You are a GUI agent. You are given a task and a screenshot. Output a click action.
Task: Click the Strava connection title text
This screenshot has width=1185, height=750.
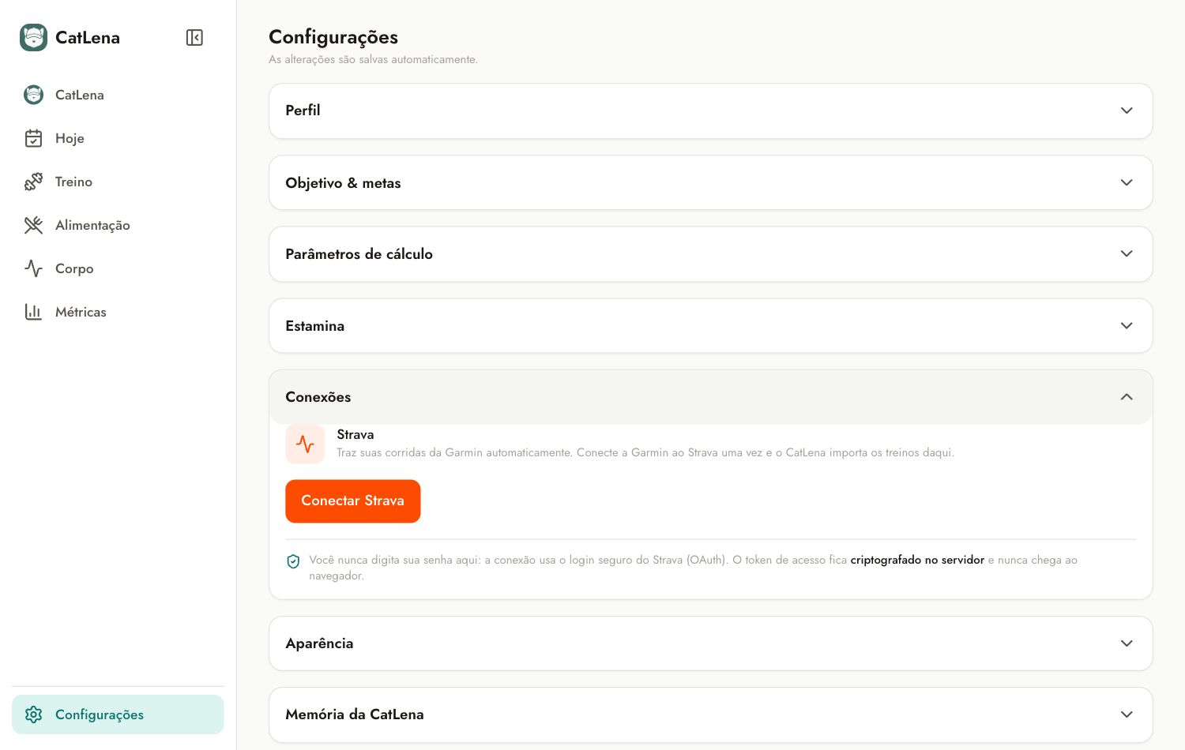point(355,434)
